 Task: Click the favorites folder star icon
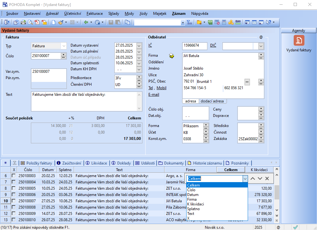(x=199, y=22)
